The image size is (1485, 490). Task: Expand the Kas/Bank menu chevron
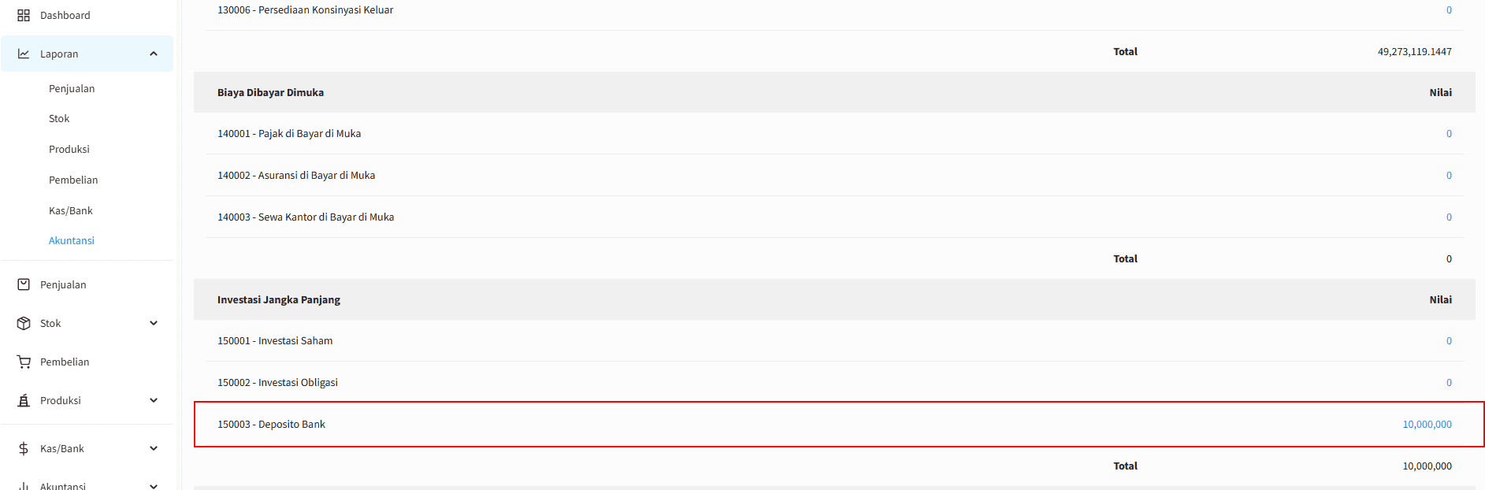pyautogui.click(x=154, y=448)
